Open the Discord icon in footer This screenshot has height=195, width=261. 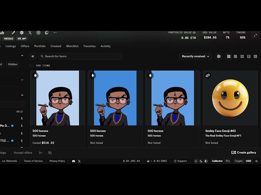click(x=73, y=161)
